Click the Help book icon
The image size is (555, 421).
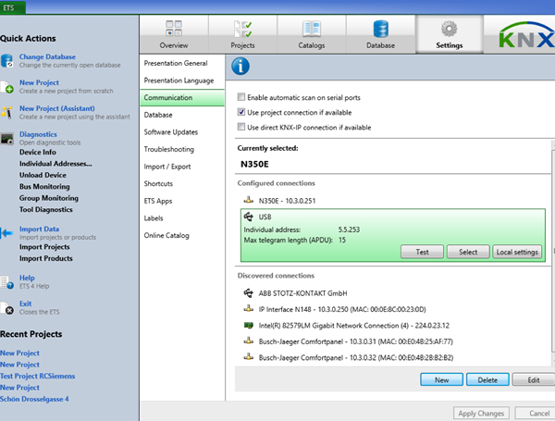pos(6,282)
